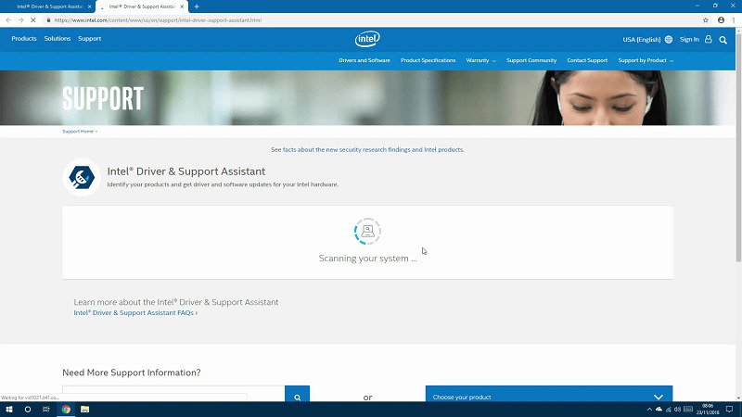742x417 pixels.
Task: Click the globe language icon
Action: (669, 40)
